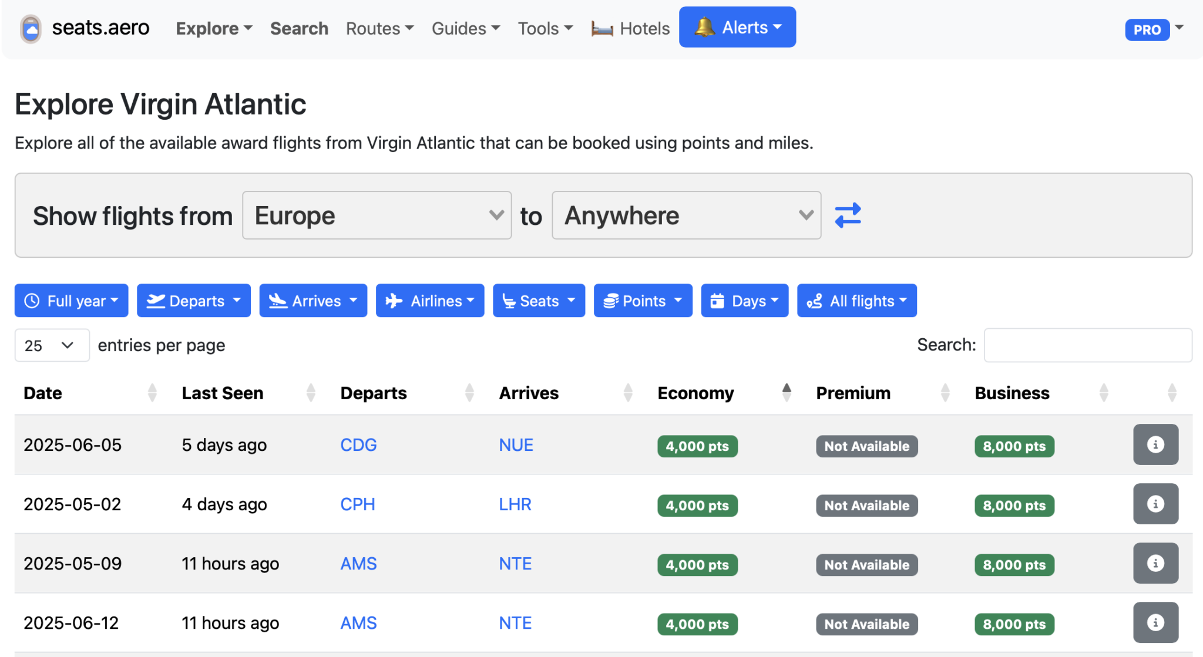Open the Airlines filter dropdown
The width and height of the screenshot is (1203, 657).
[429, 300]
